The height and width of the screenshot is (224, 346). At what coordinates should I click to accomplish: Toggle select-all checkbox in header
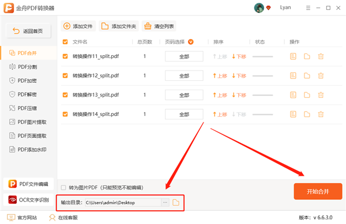point(65,42)
